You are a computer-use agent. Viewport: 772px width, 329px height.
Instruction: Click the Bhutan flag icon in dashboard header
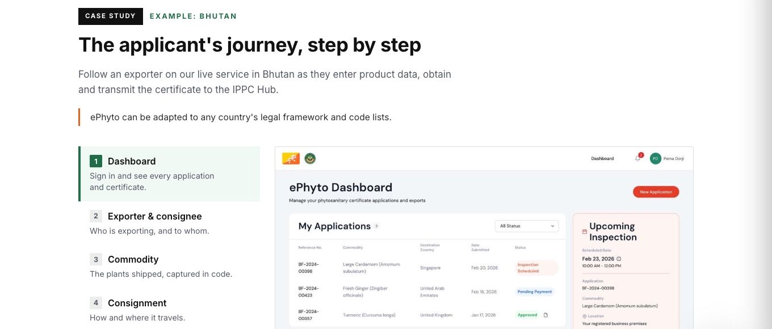pos(291,158)
